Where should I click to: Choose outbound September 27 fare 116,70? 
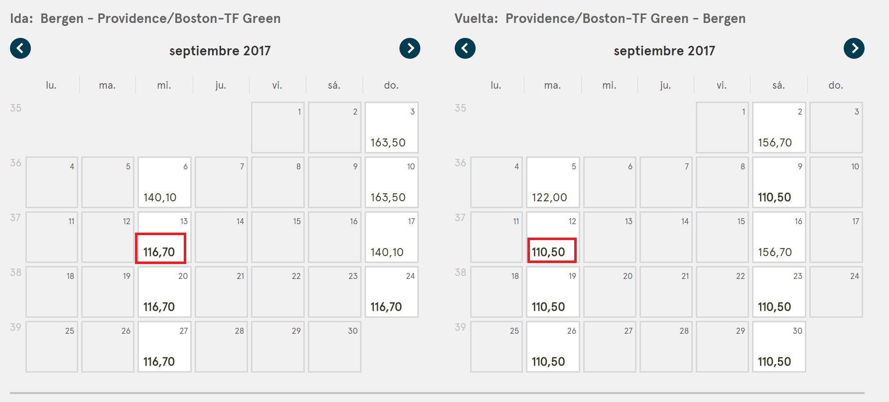click(164, 347)
